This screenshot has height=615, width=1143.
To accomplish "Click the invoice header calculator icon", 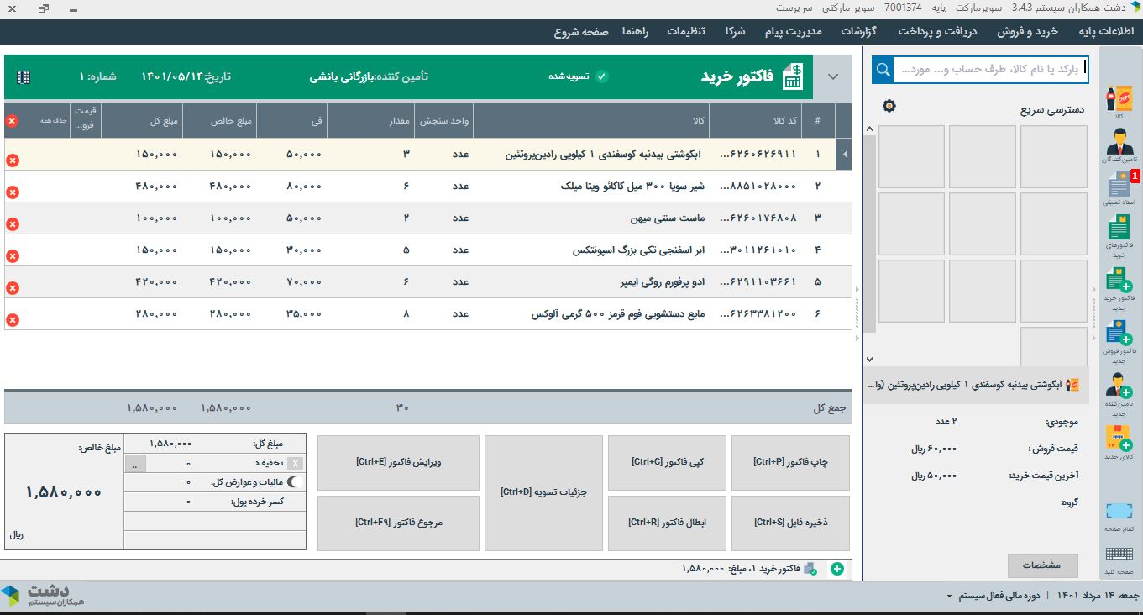I will (x=792, y=76).
